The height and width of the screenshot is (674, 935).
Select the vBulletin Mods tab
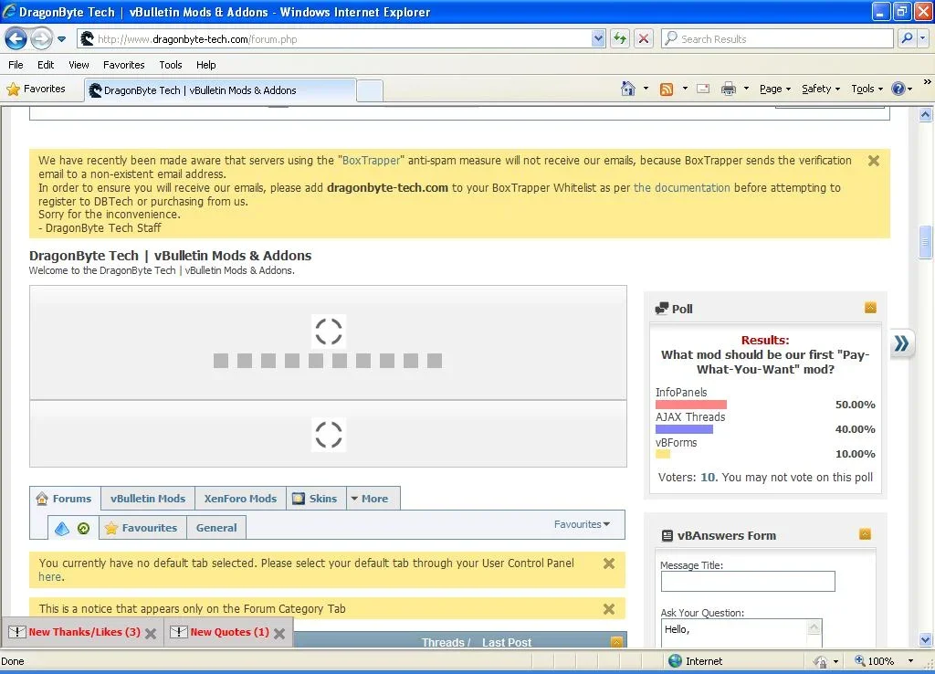pyautogui.click(x=148, y=499)
